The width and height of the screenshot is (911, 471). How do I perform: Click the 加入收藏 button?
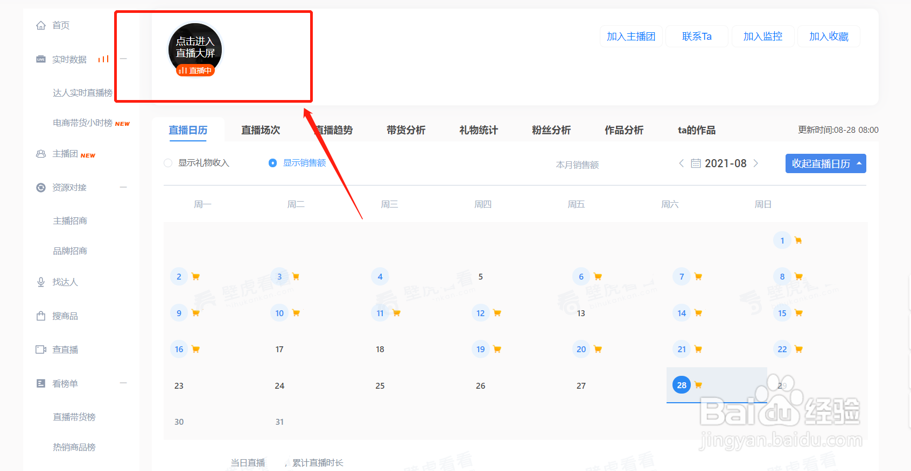829,37
